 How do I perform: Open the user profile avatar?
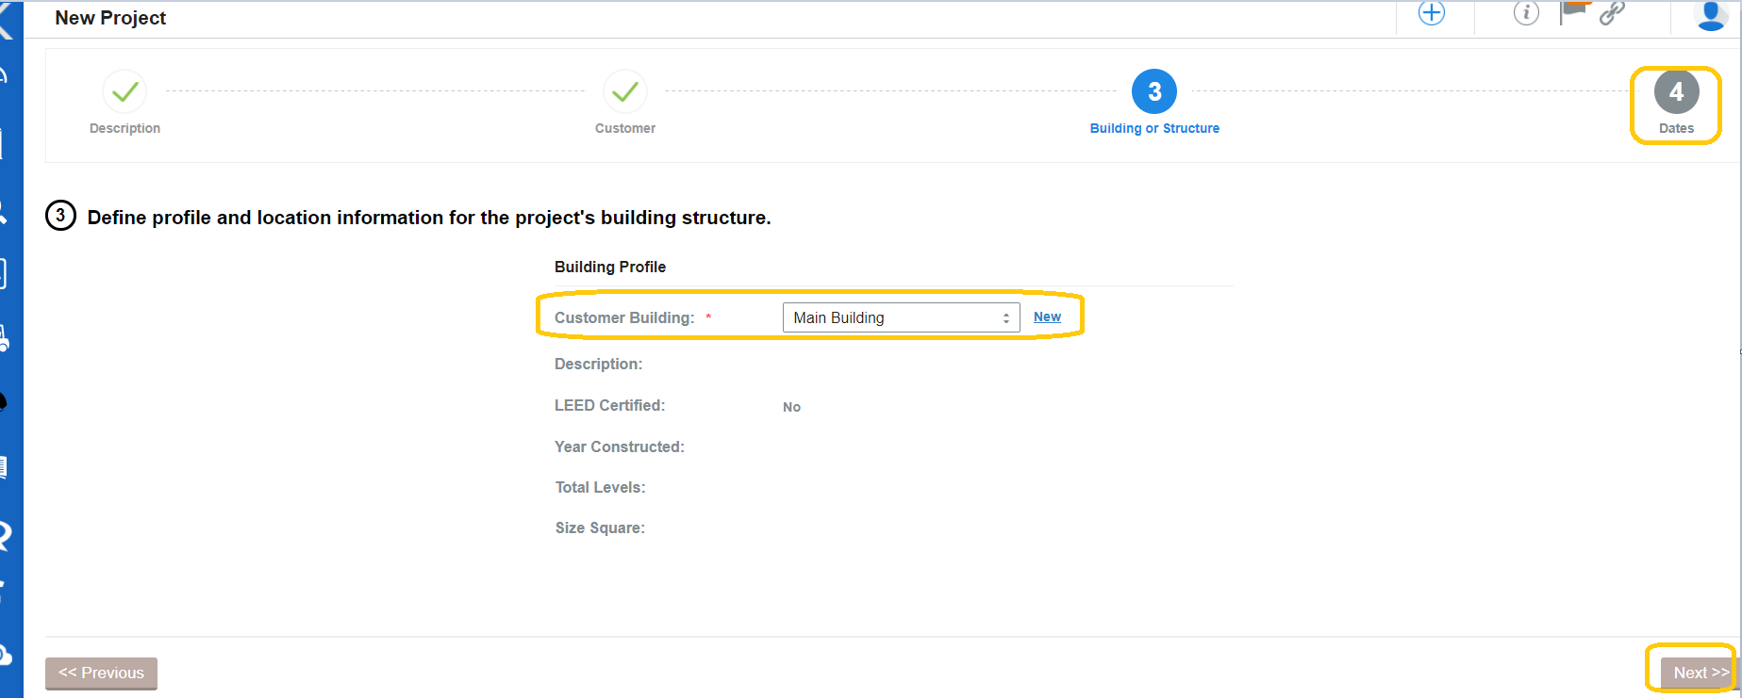tap(1711, 15)
